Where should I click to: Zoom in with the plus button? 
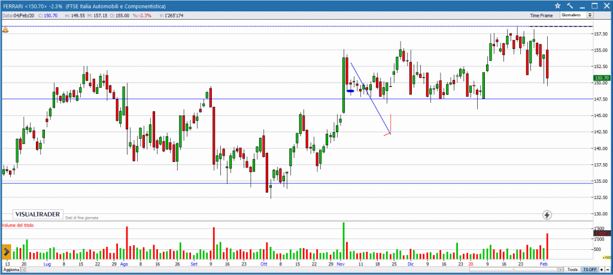[602, 270]
